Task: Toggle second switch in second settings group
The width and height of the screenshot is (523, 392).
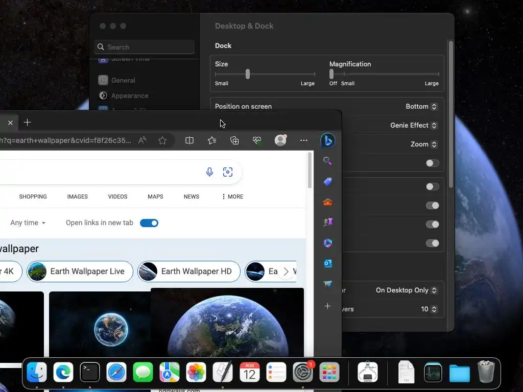Action: 432,205
